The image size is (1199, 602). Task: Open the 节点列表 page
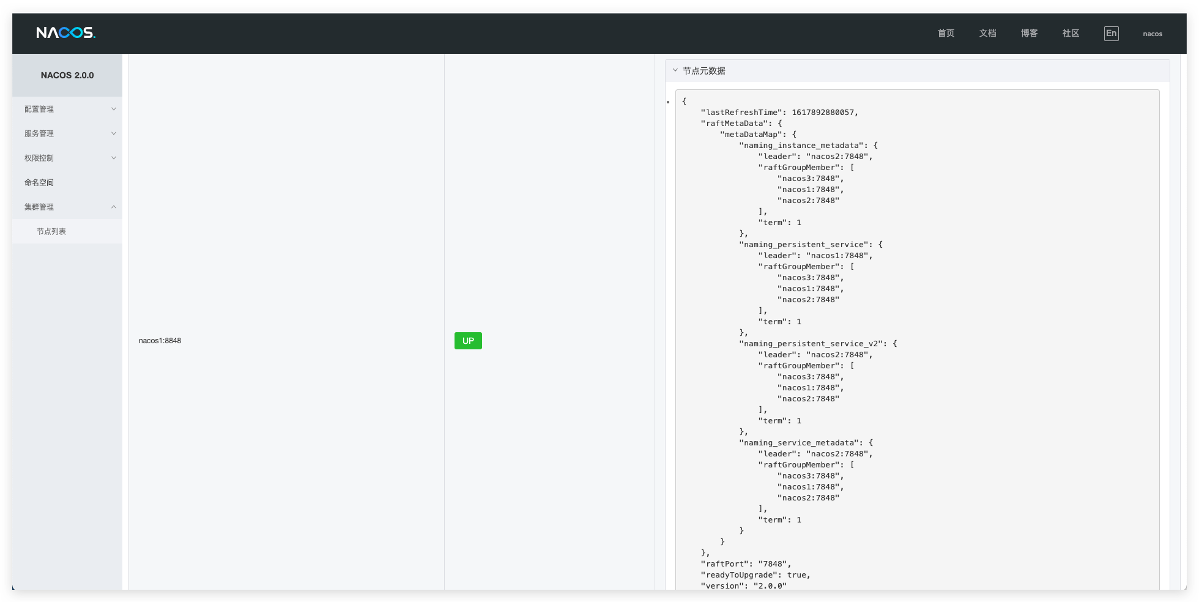(x=52, y=231)
